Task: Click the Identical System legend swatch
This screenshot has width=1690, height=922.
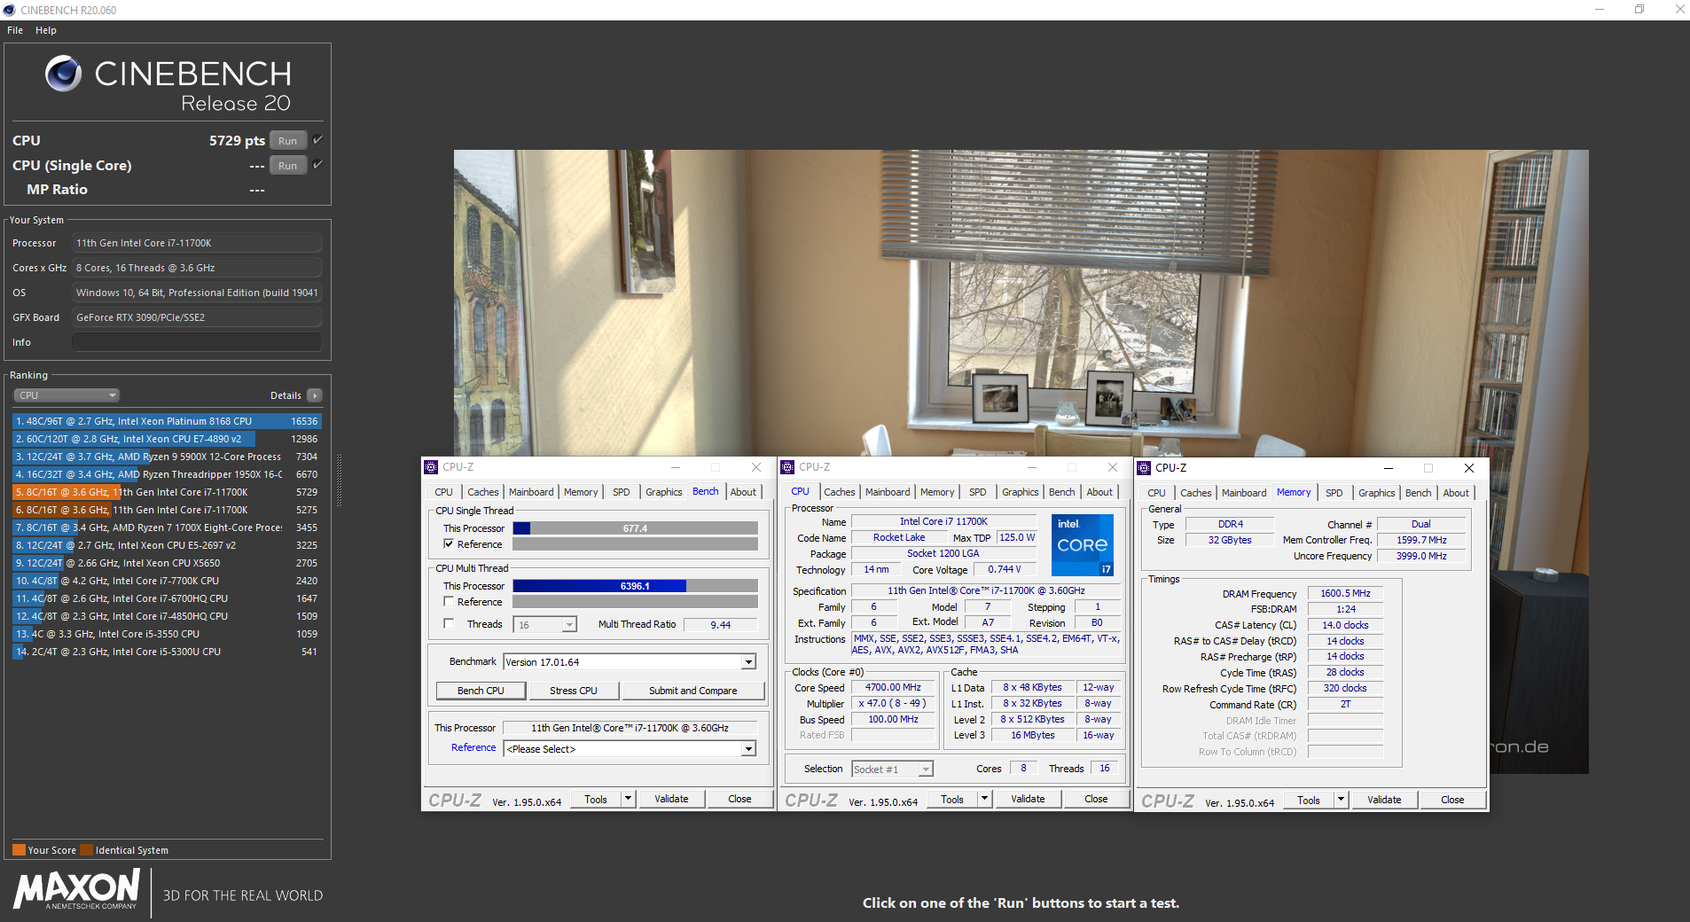Action: (86, 849)
